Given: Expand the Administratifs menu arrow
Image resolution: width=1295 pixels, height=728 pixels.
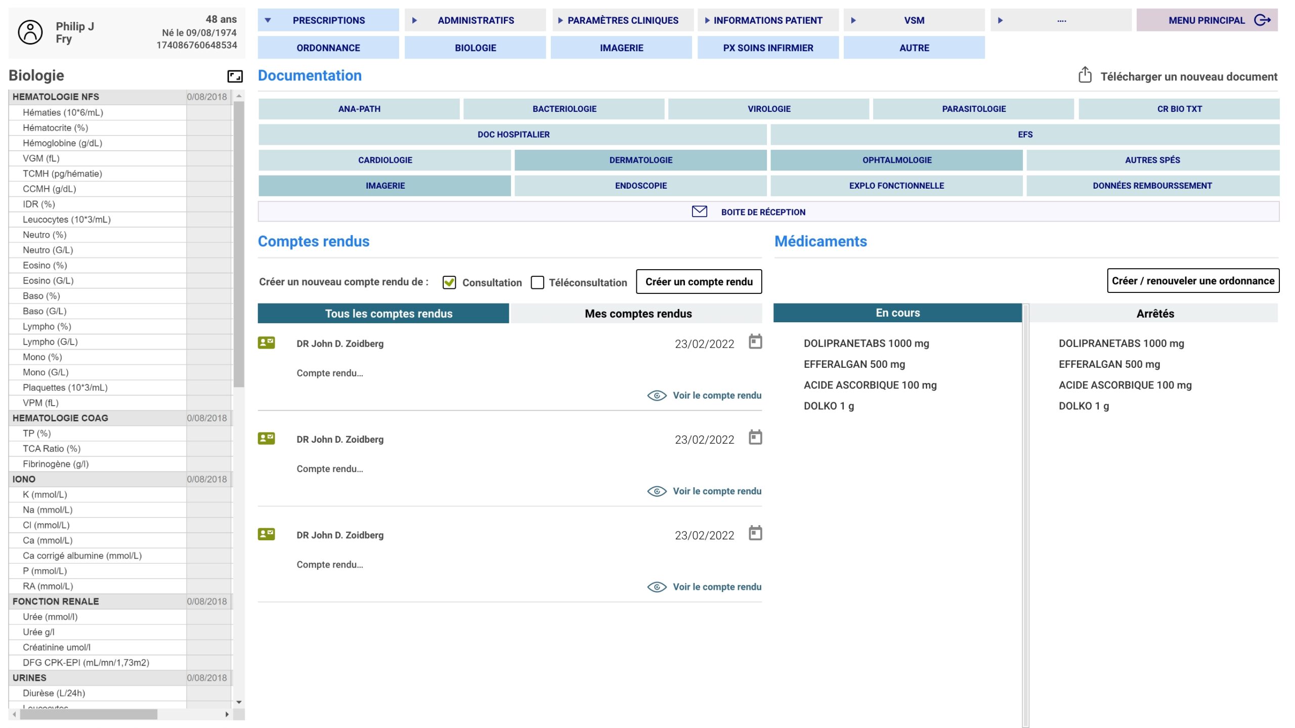Looking at the screenshot, I should 414,20.
